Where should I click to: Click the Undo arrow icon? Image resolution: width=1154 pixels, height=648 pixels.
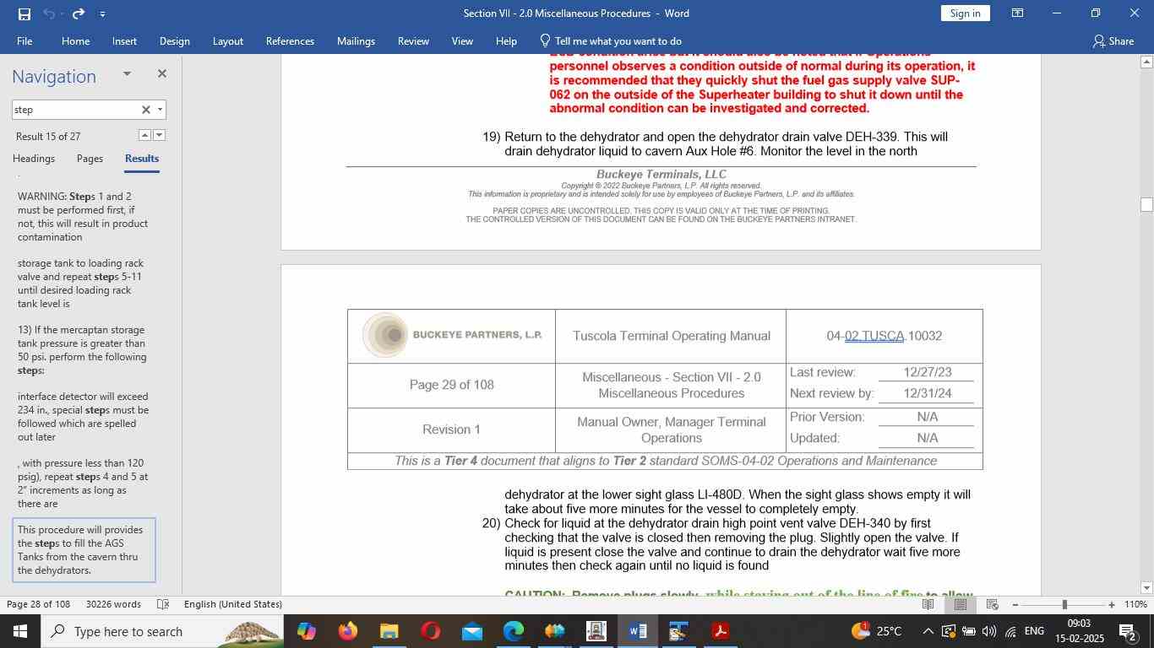49,13
